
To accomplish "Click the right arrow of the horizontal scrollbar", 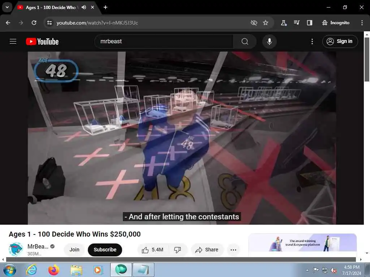I will 361,260.
